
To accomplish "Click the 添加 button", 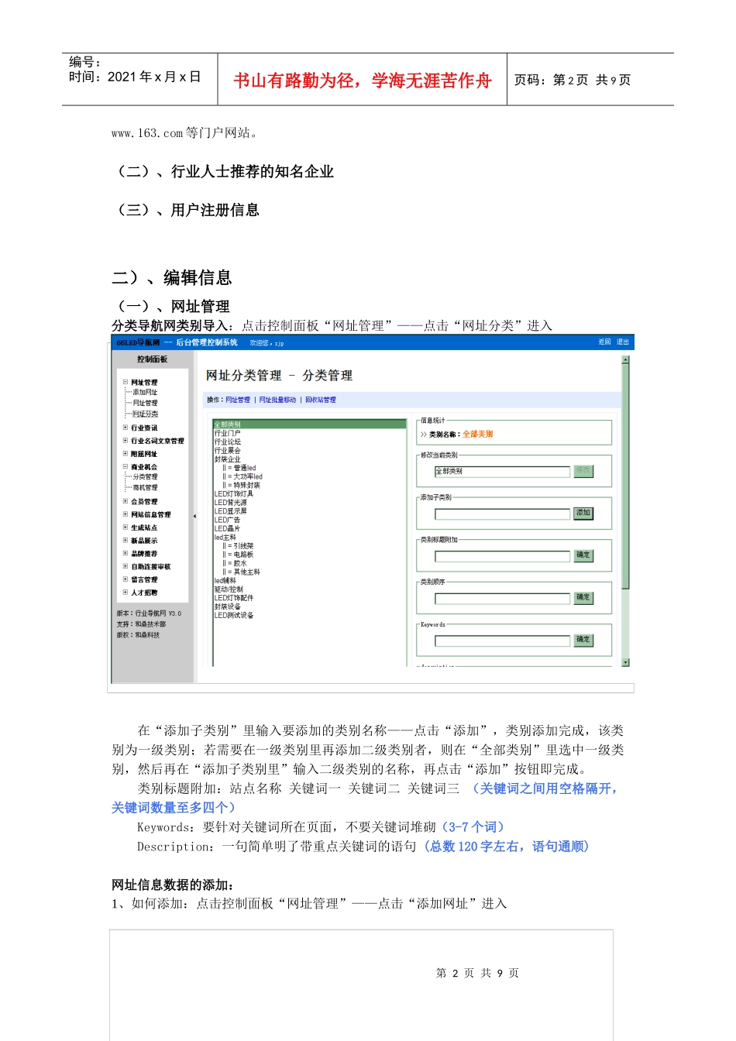I will (583, 513).
